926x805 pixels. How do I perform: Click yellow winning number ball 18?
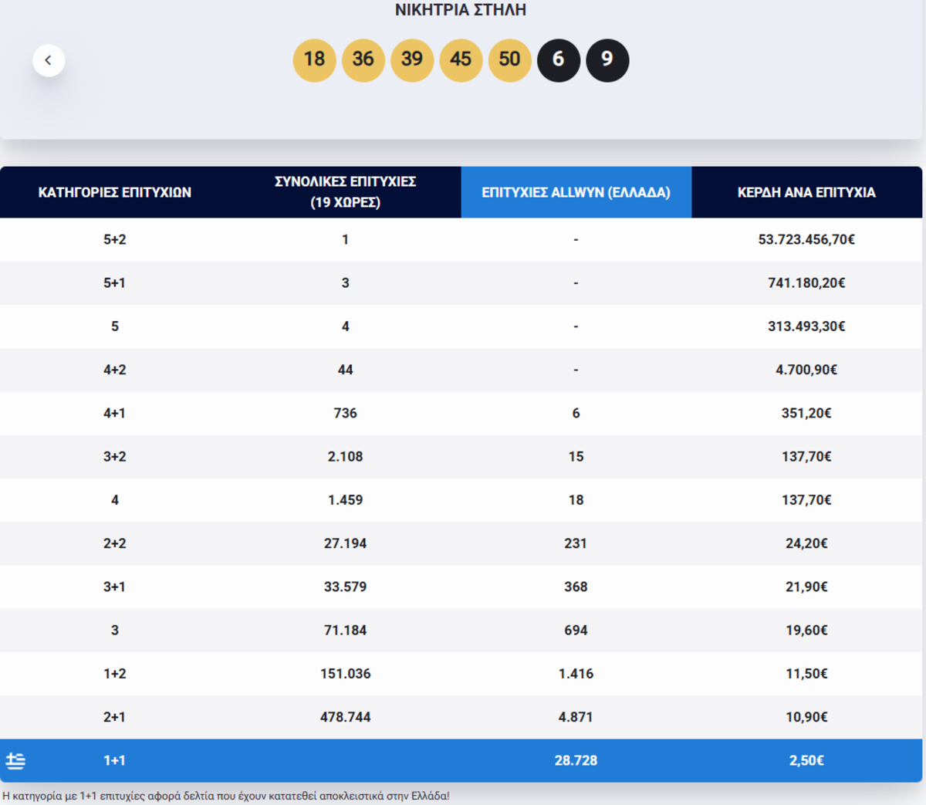pyautogui.click(x=314, y=60)
